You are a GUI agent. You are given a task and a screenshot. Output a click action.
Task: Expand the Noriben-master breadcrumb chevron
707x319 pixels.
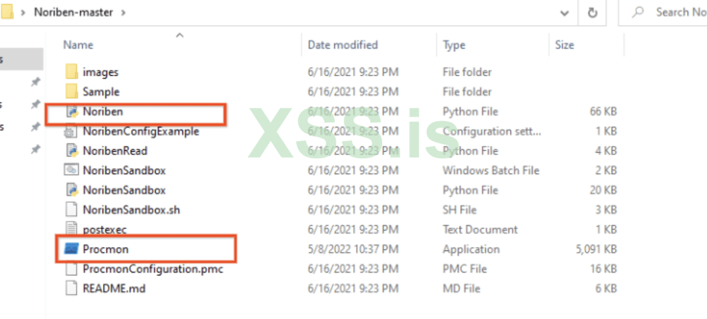123,12
